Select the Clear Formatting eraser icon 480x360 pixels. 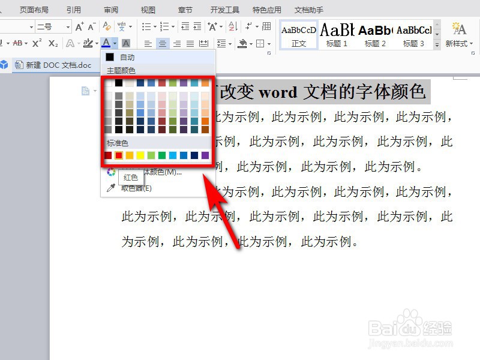106,26
